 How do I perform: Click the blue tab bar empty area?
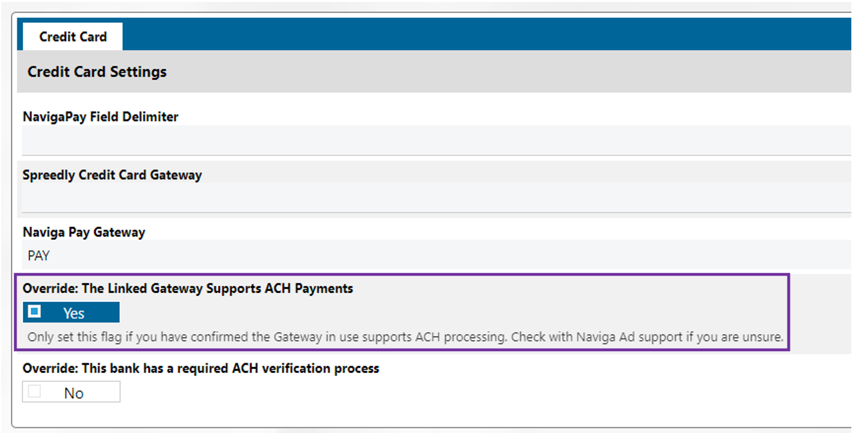tap(486, 34)
